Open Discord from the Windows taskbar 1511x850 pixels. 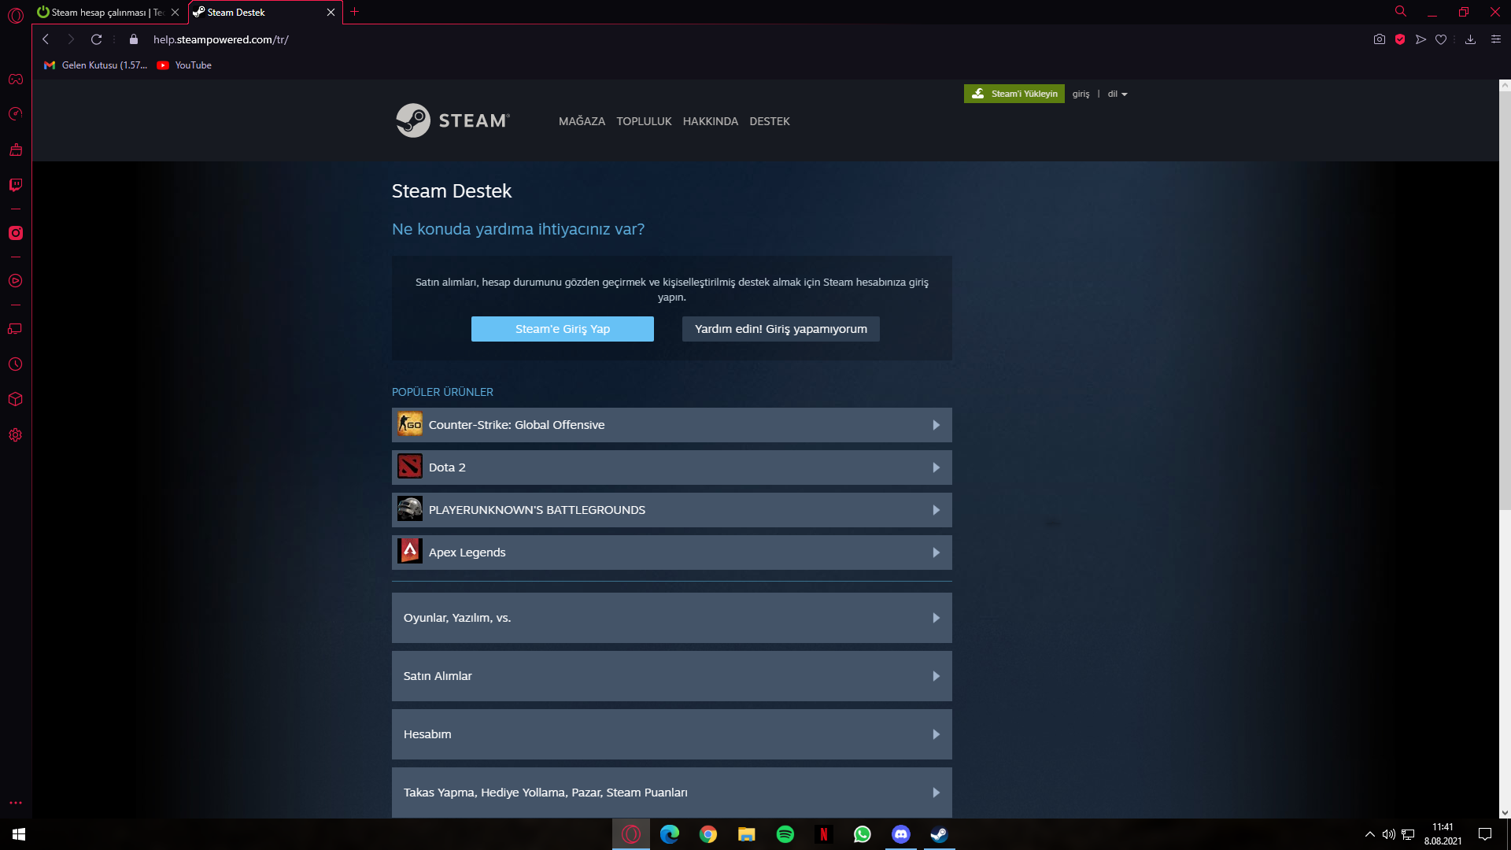900,834
